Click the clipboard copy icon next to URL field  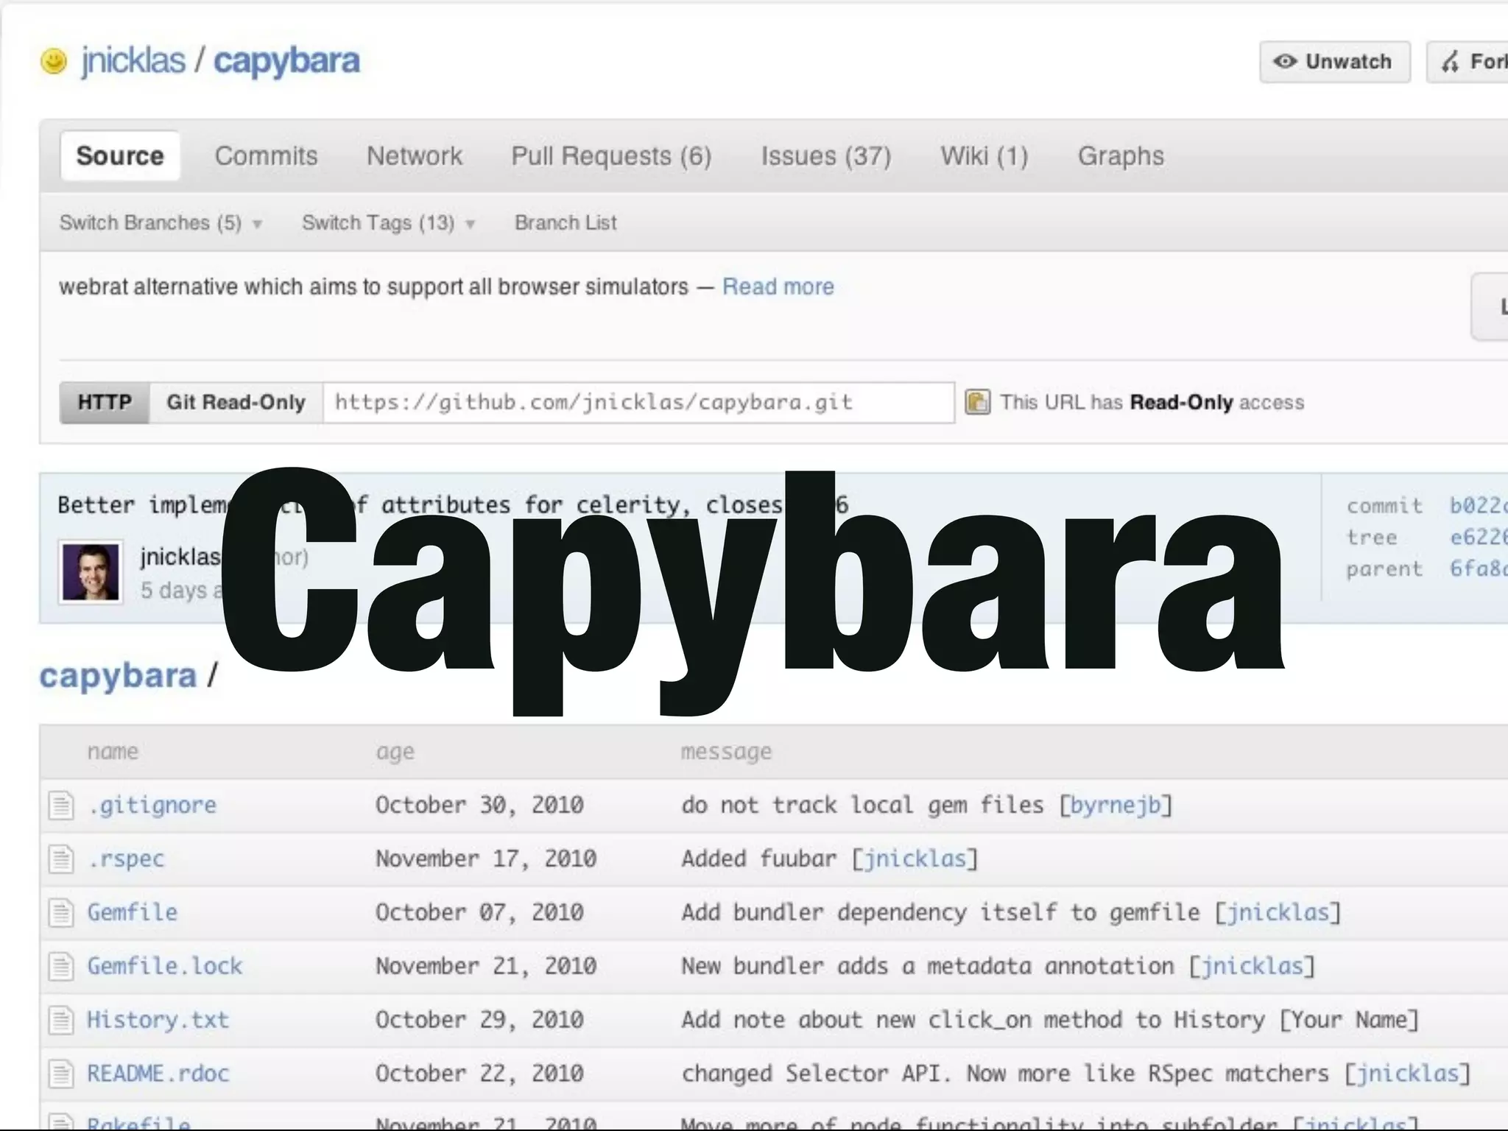click(977, 402)
